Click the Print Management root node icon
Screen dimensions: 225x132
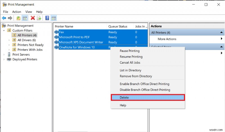[x=4, y=26]
